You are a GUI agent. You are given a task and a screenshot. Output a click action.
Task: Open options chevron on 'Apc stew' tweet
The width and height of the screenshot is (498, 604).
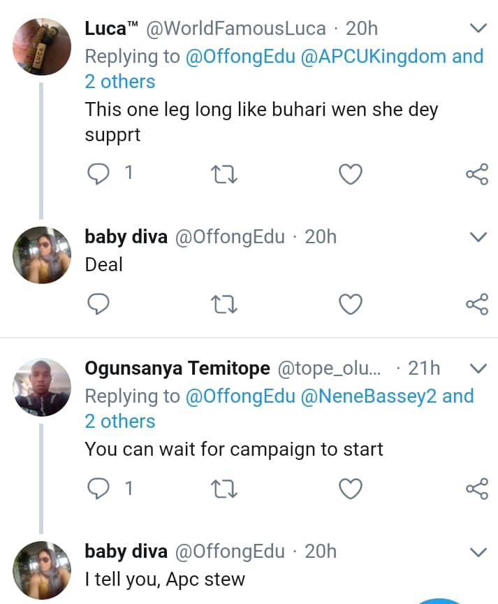(478, 552)
